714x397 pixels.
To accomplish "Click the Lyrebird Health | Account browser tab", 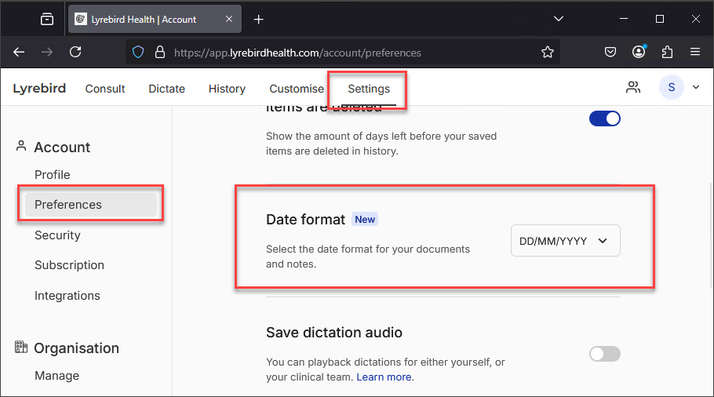I will [x=155, y=19].
